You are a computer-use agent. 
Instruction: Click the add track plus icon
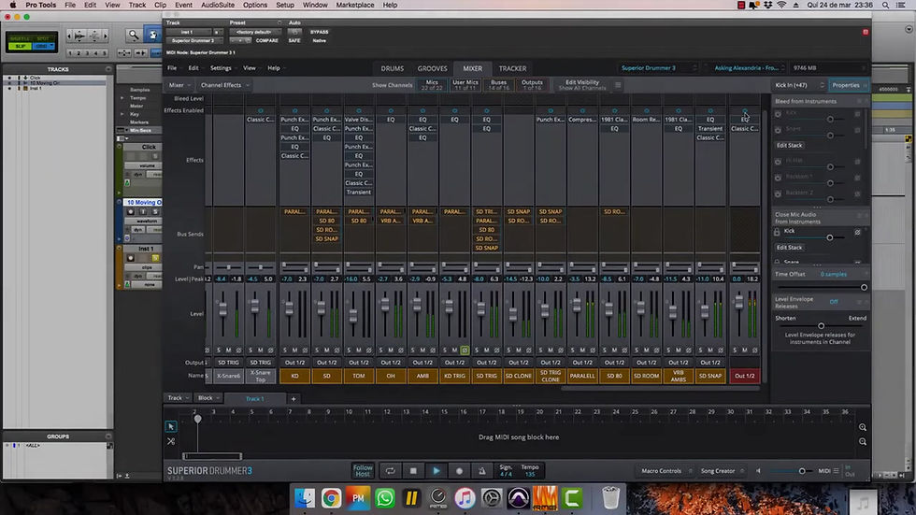[293, 399]
